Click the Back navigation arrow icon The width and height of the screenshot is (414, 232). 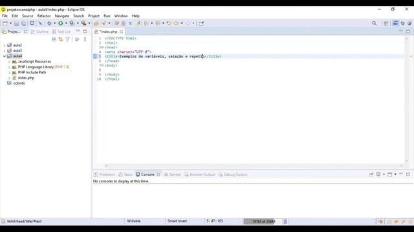point(176,23)
